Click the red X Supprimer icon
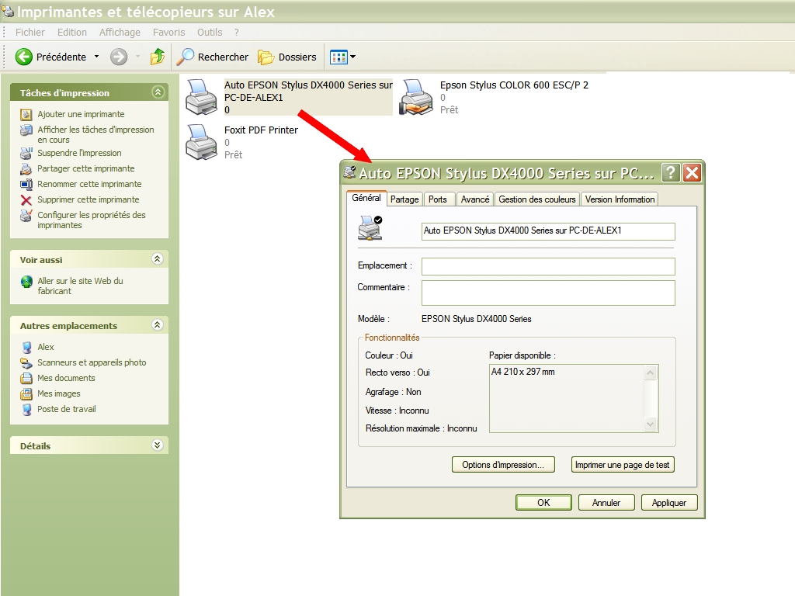This screenshot has width=795, height=596. click(x=26, y=200)
